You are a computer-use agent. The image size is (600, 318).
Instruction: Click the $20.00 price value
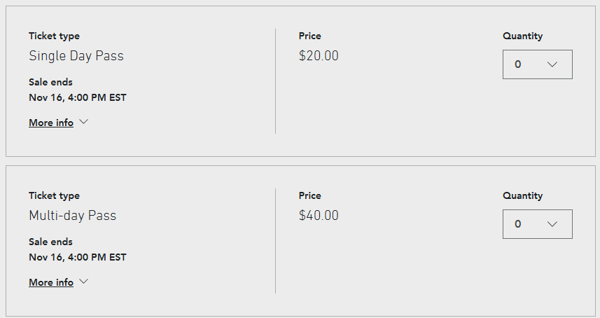pos(319,56)
